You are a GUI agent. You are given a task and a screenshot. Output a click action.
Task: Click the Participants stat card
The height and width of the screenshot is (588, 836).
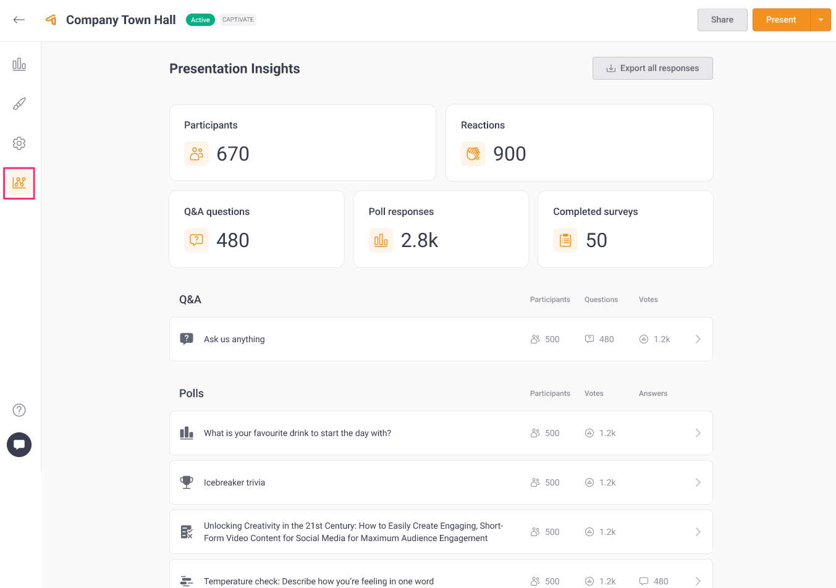[x=302, y=143]
